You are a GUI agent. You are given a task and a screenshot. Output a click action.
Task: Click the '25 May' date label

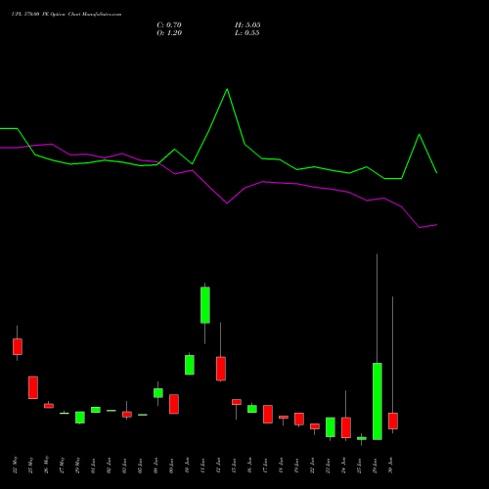30,465
